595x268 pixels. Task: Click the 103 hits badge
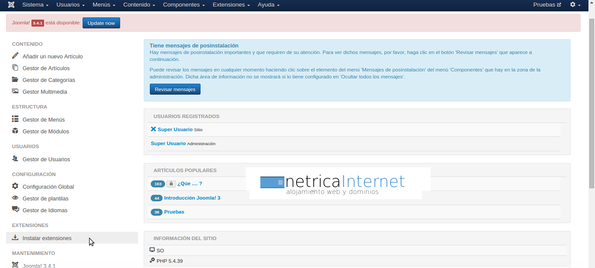(158, 184)
